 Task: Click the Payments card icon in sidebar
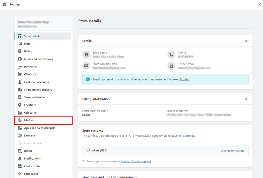pyautogui.click(x=20, y=67)
